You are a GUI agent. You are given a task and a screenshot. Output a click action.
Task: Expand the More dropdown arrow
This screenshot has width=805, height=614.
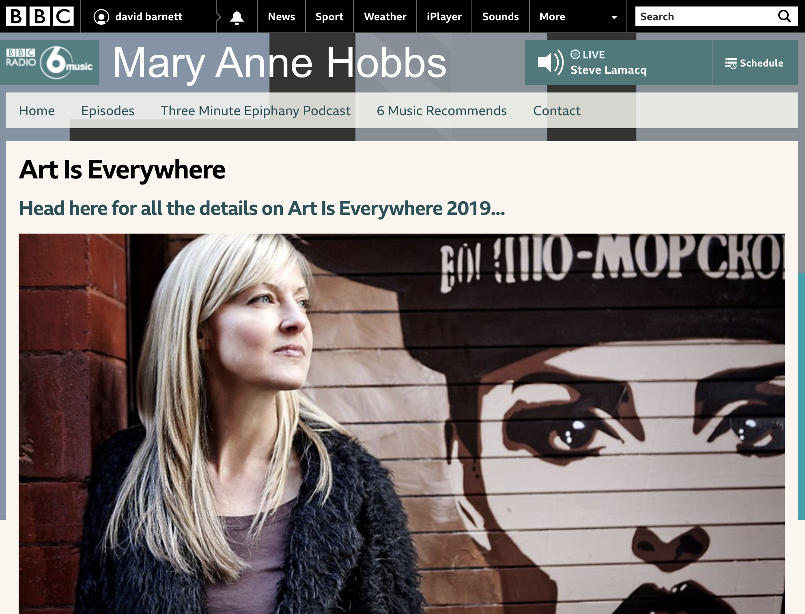pyautogui.click(x=614, y=17)
